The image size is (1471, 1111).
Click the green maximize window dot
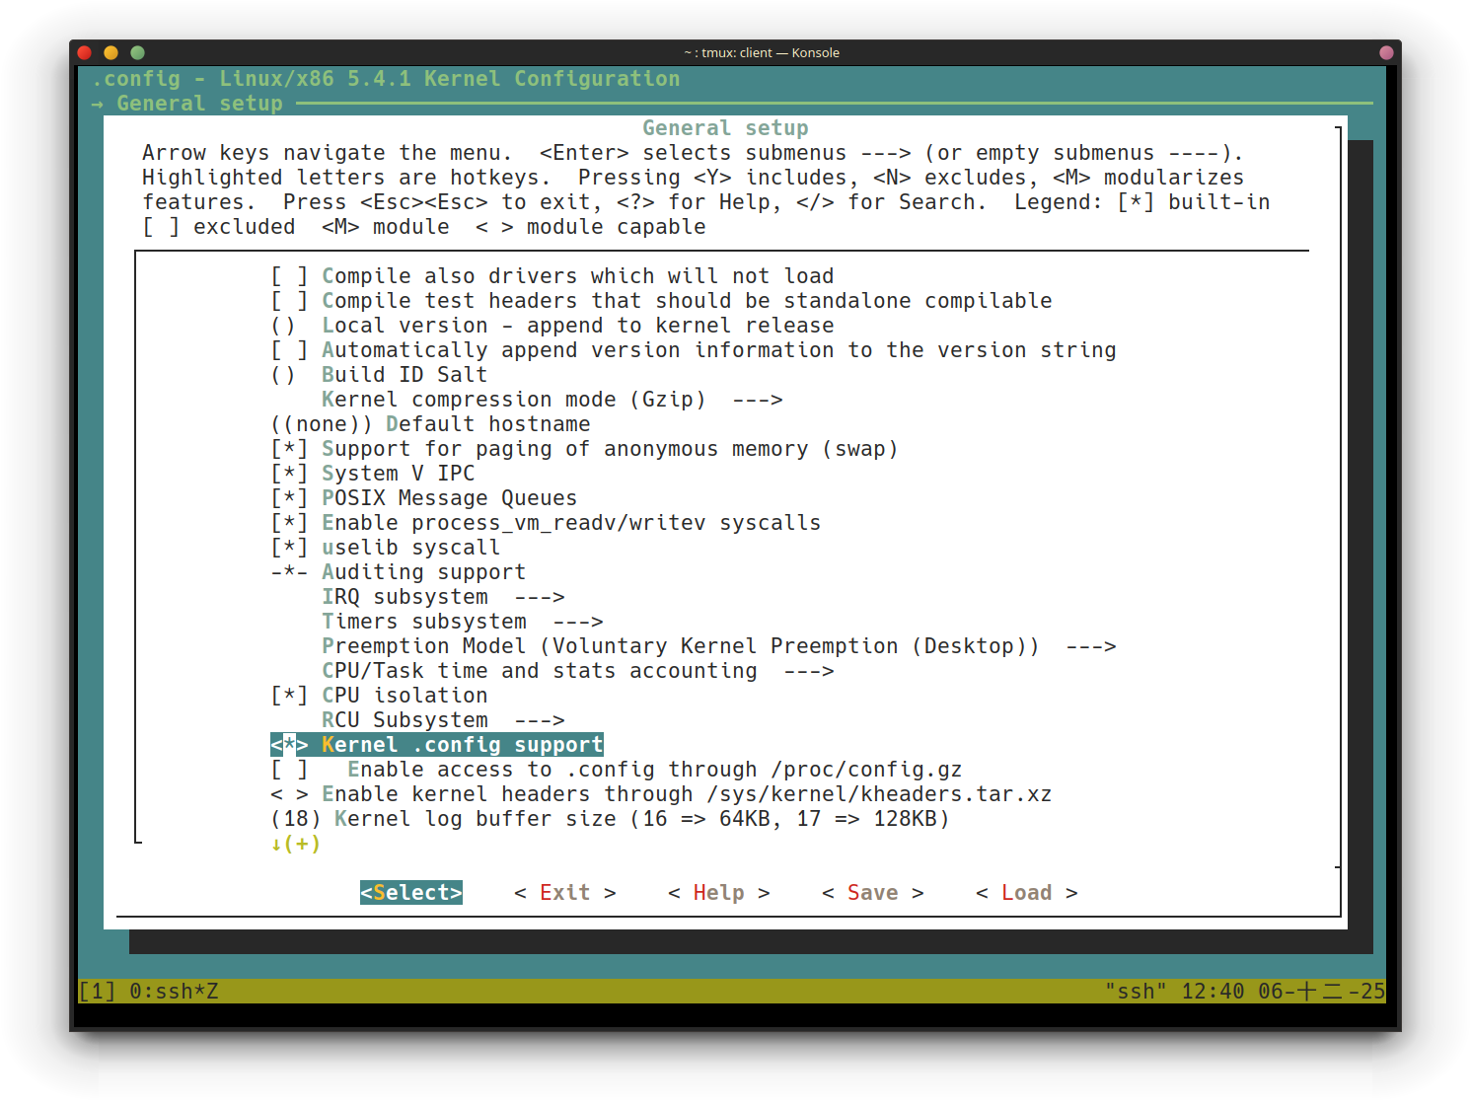tap(137, 52)
